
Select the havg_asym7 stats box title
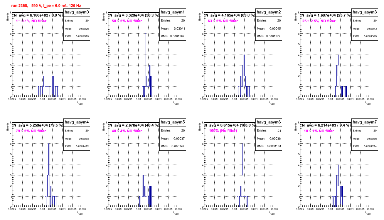365,122
